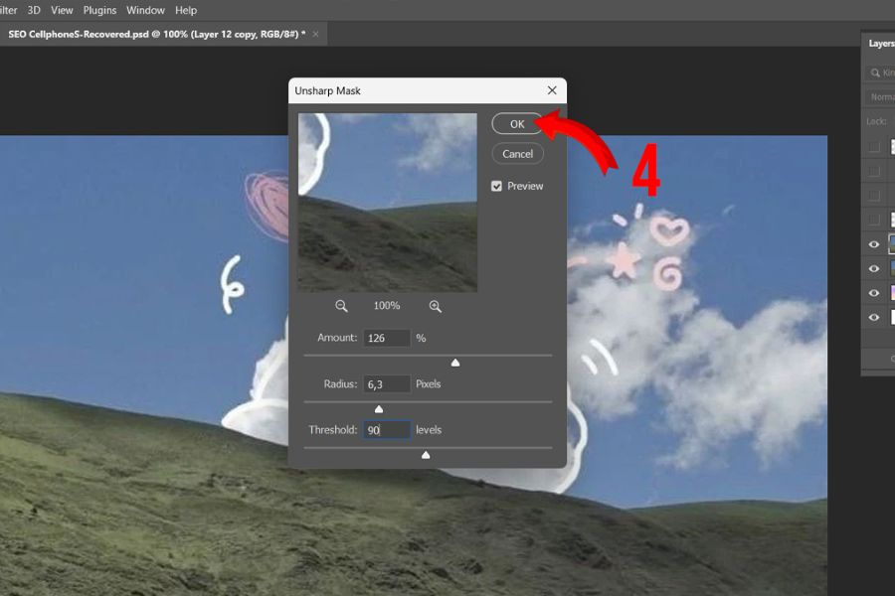
Task: Open the Window menu
Action: (x=145, y=10)
